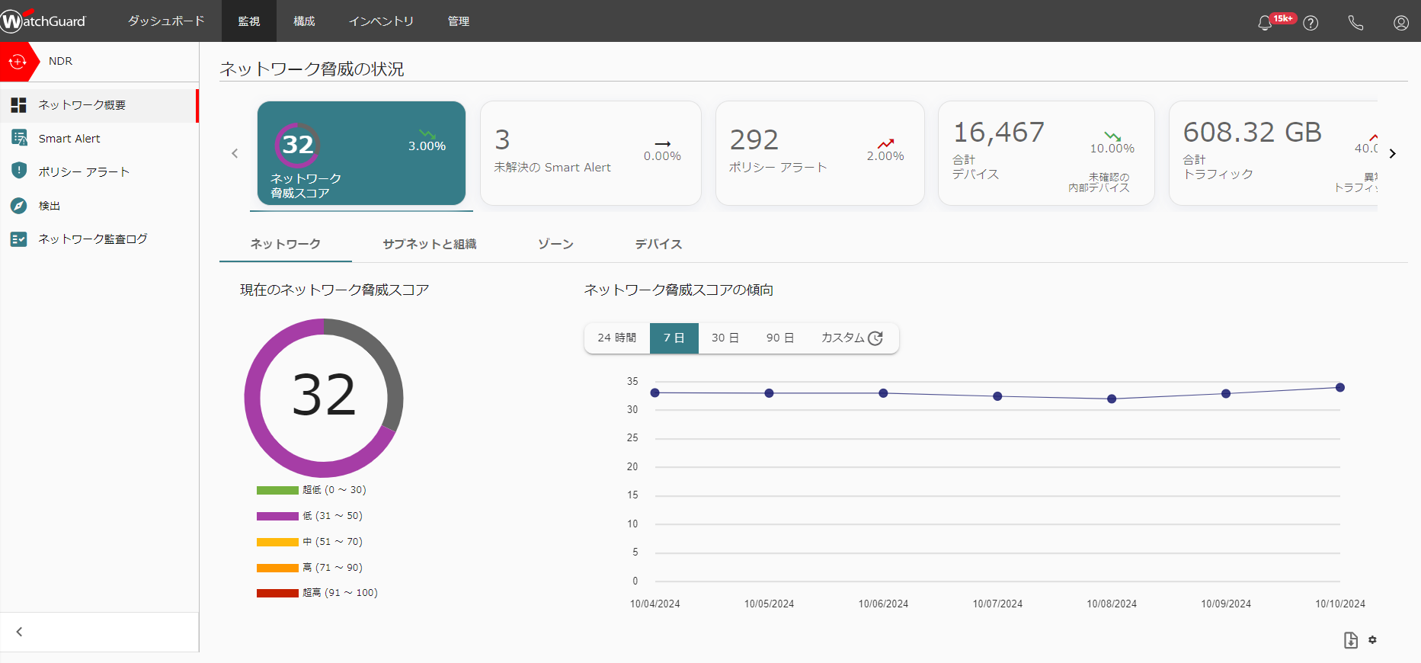Click the chart export document icon

1351,640
